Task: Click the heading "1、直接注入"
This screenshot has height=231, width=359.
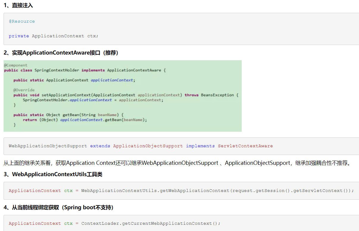Action: click(18, 5)
